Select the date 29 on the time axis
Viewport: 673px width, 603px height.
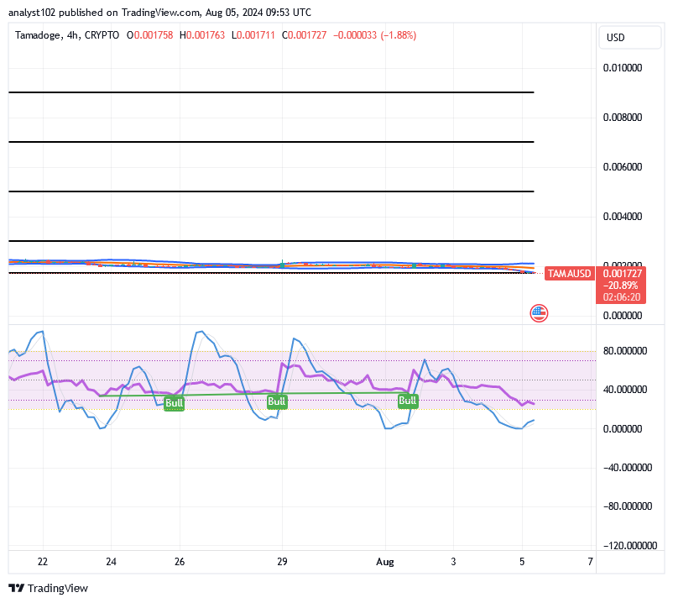[x=281, y=562]
